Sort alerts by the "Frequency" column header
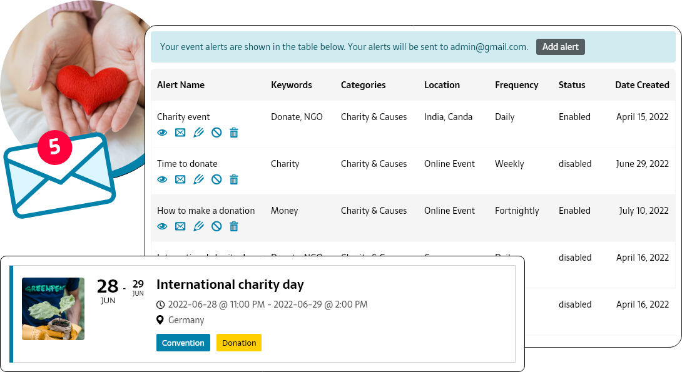Screen dimensions: 682x372 pyautogui.click(x=517, y=85)
